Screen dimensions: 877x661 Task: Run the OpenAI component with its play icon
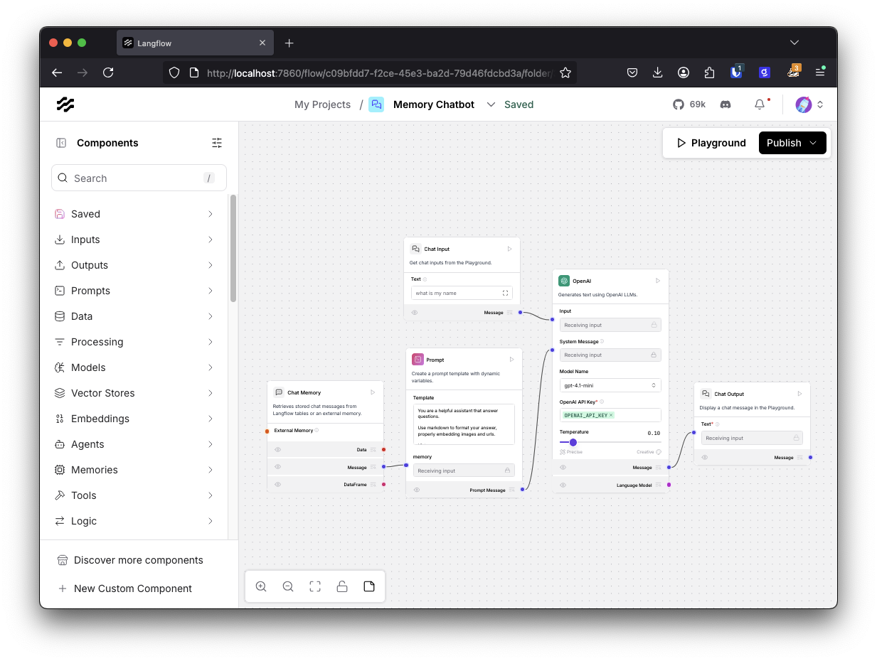click(x=658, y=280)
